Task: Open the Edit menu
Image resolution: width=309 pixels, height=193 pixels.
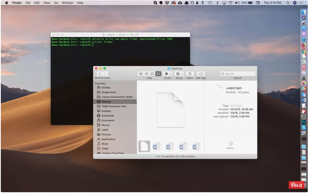Action: coord(37,3)
